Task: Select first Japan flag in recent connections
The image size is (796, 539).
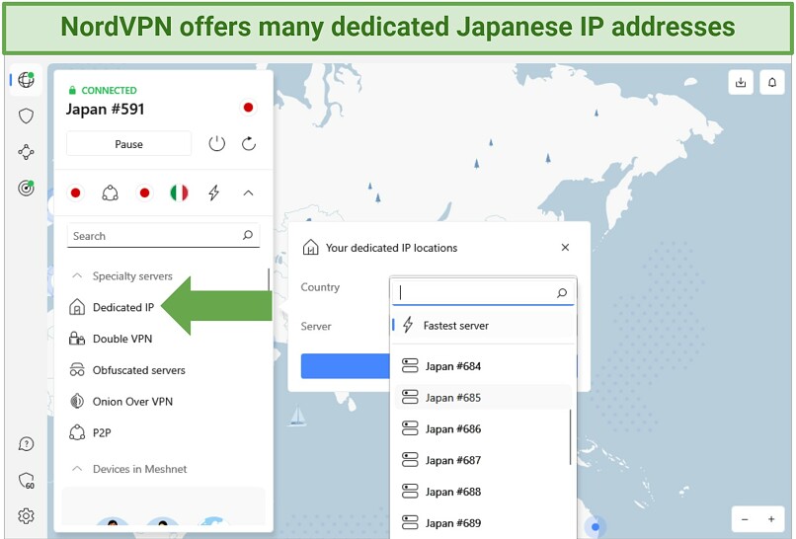Action: 76,192
